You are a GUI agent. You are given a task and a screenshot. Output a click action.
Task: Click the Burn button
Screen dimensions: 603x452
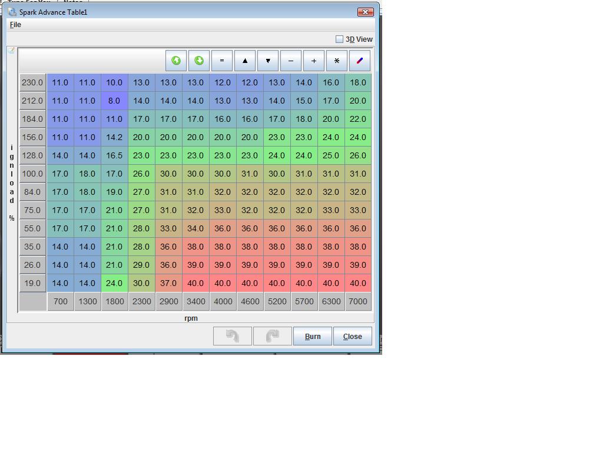tap(313, 336)
